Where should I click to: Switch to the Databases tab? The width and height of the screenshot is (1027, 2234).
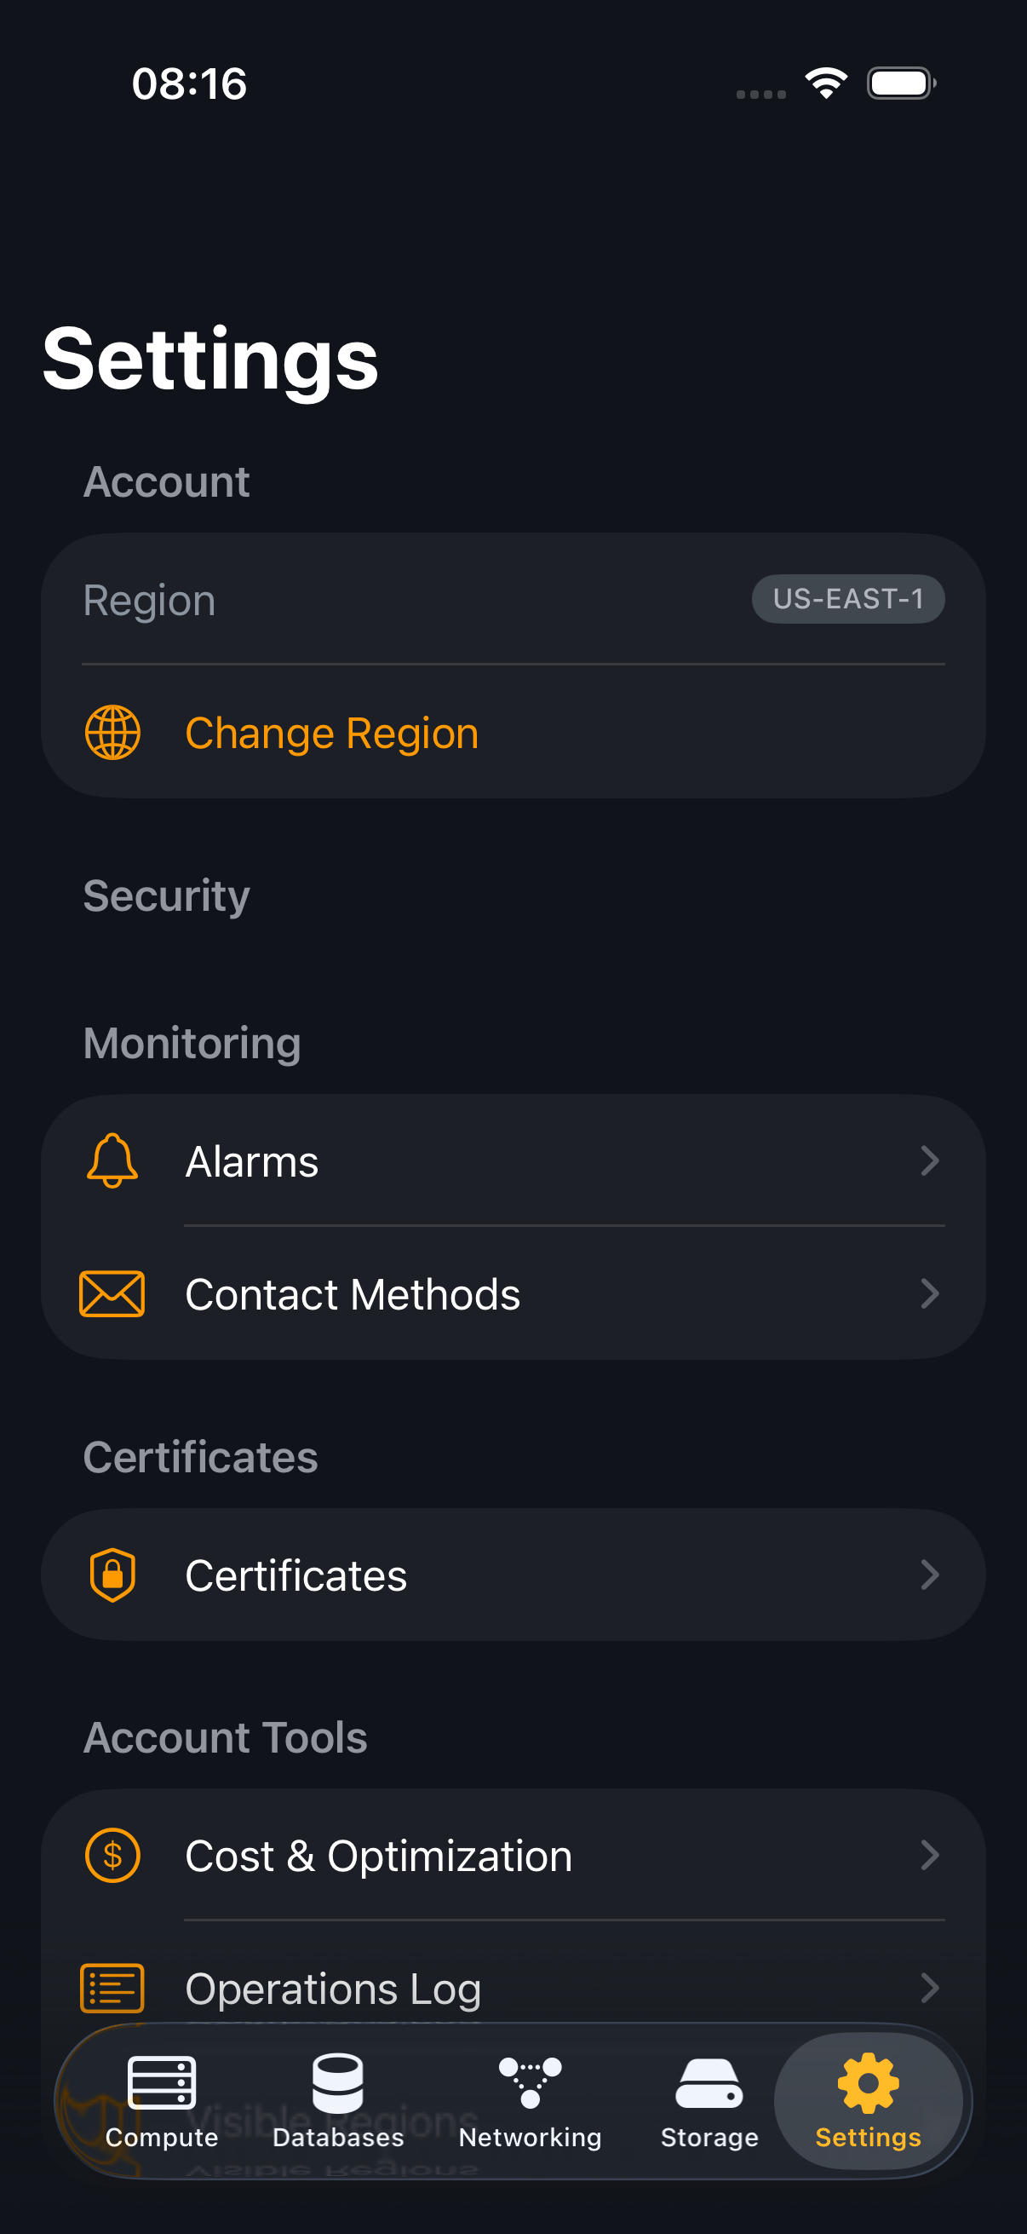[338, 2100]
